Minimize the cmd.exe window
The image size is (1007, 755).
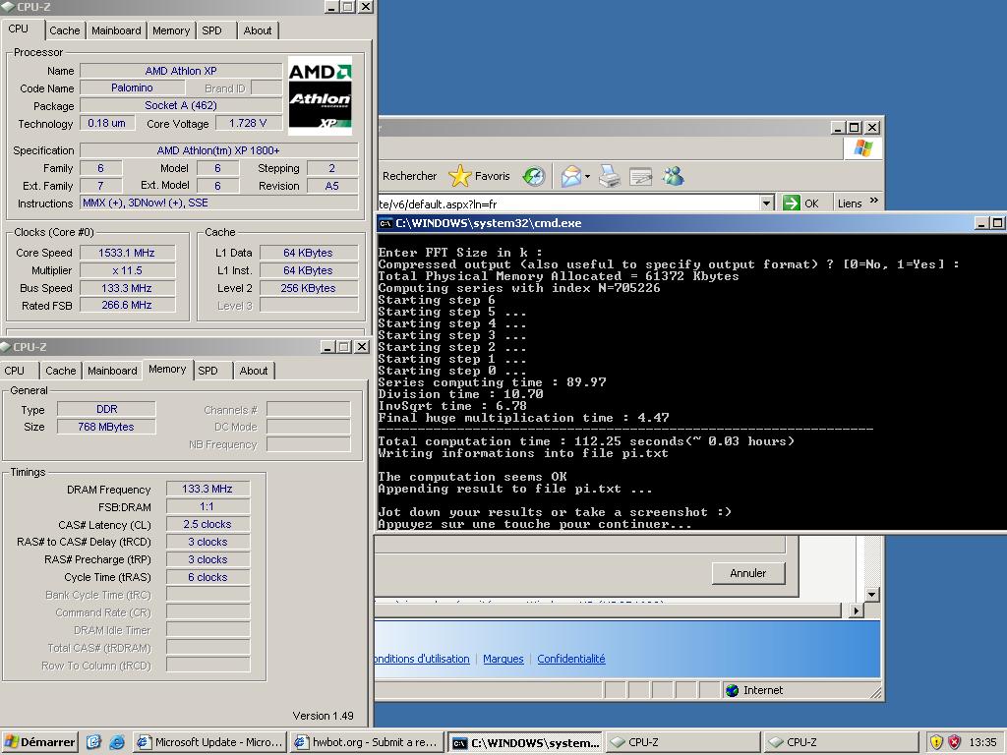[980, 223]
